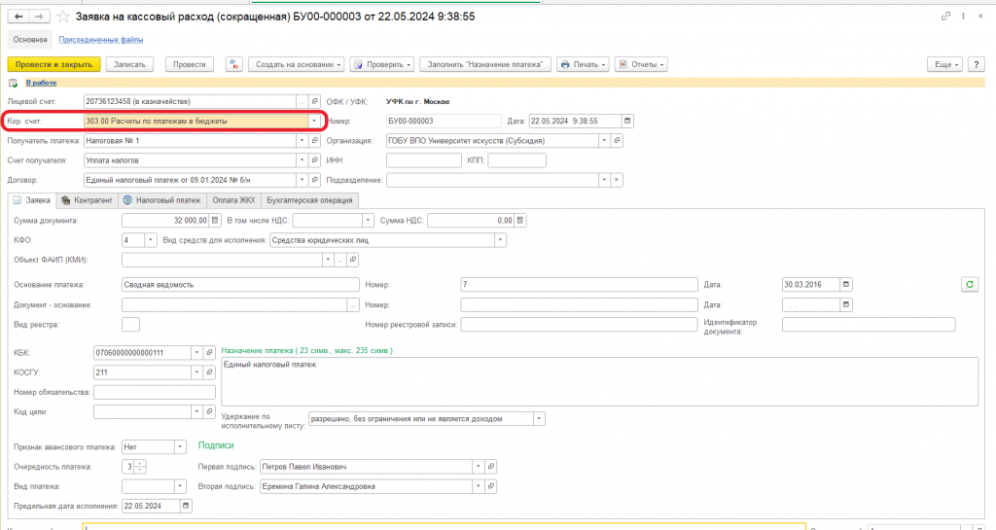Click the ИНН input field
The width and height of the screenshot is (996, 530).
click(x=424, y=160)
